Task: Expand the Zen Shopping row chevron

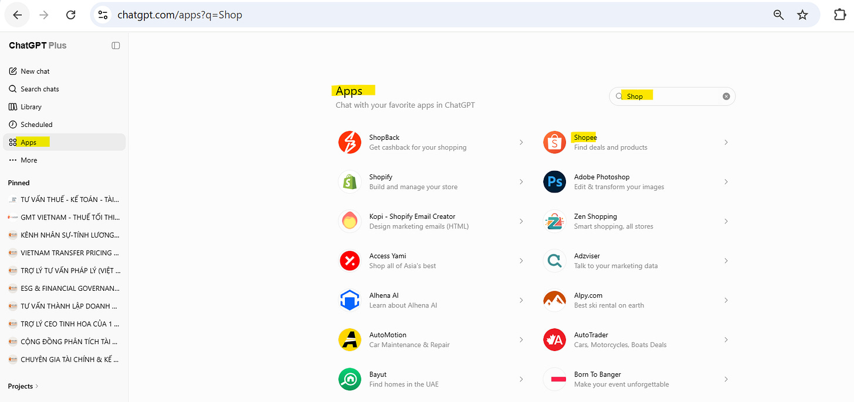Action: [x=726, y=221]
